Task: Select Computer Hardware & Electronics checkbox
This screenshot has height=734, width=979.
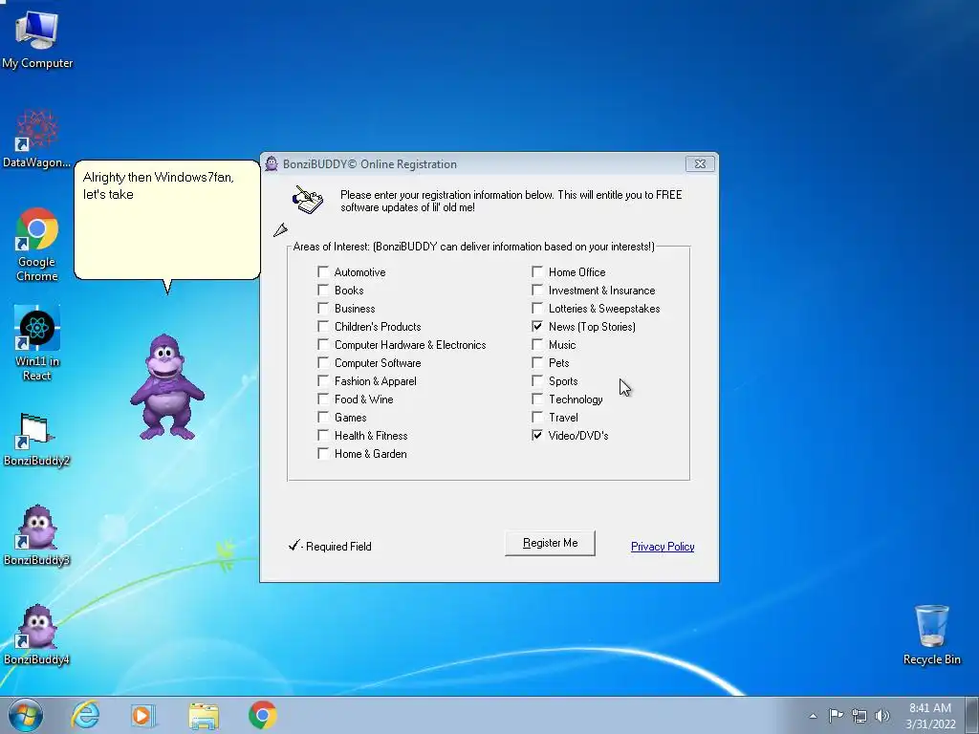Action: (323, 344)
